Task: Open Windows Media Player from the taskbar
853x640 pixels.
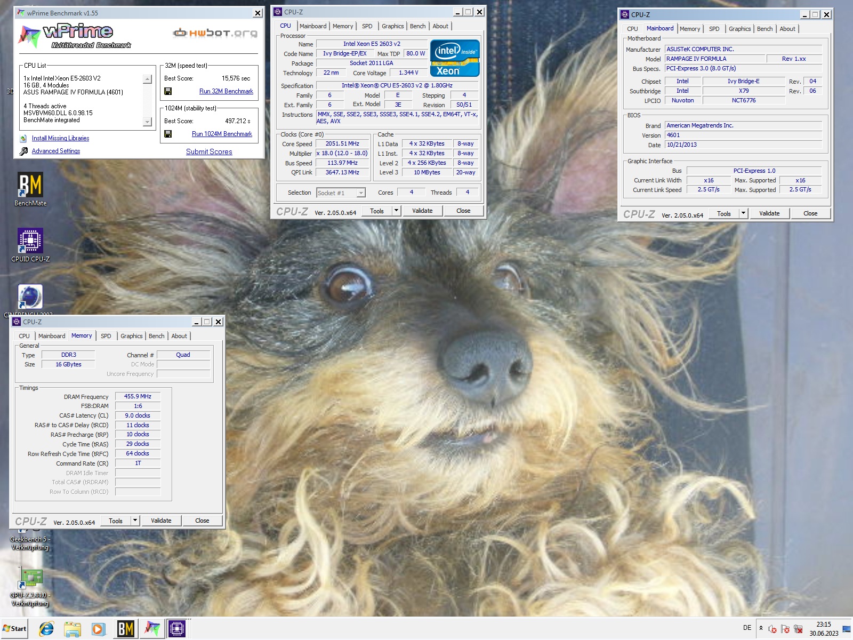Action: (98, 629)
